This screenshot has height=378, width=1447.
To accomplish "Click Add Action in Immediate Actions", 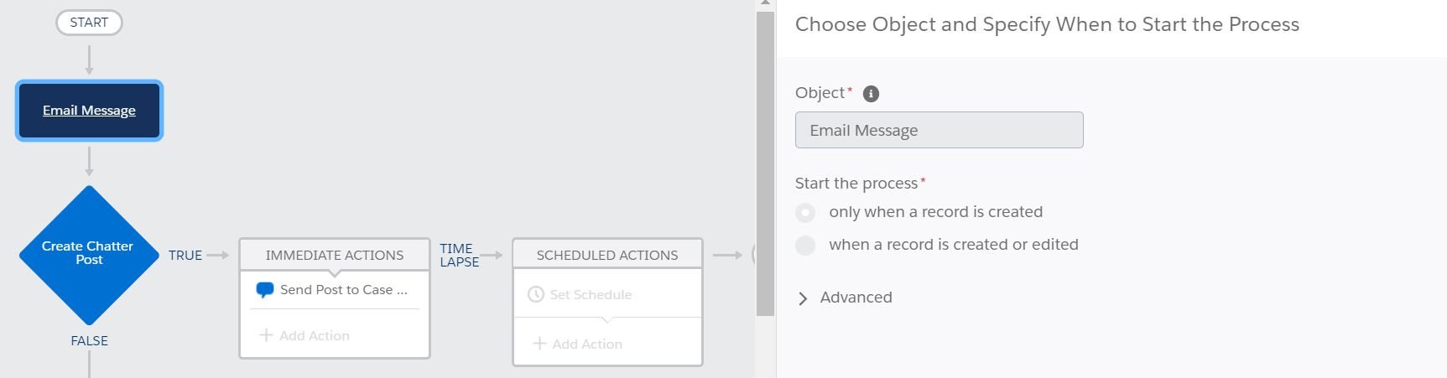I will click(x=314, y=335).
